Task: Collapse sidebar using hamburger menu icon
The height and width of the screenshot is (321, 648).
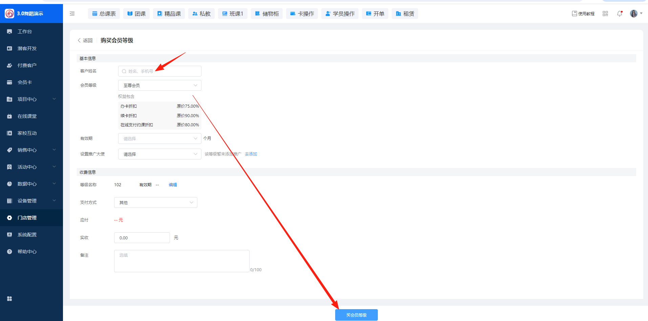Action: pyautogui.click(x=72, y=14)
